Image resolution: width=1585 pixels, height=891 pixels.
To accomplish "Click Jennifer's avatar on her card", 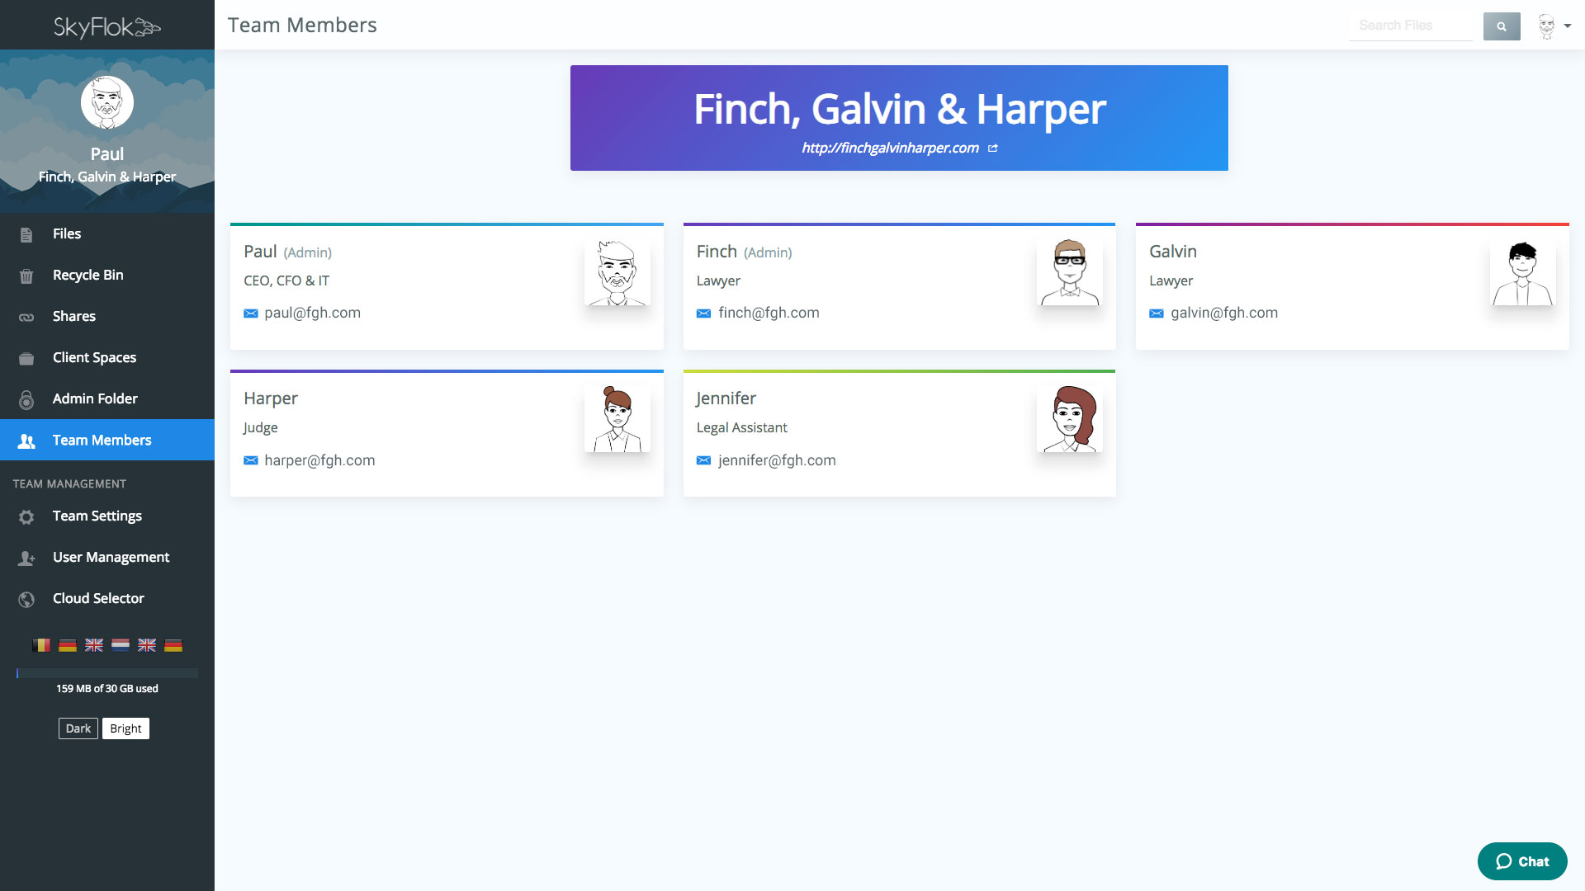I will click(1070, 419).
